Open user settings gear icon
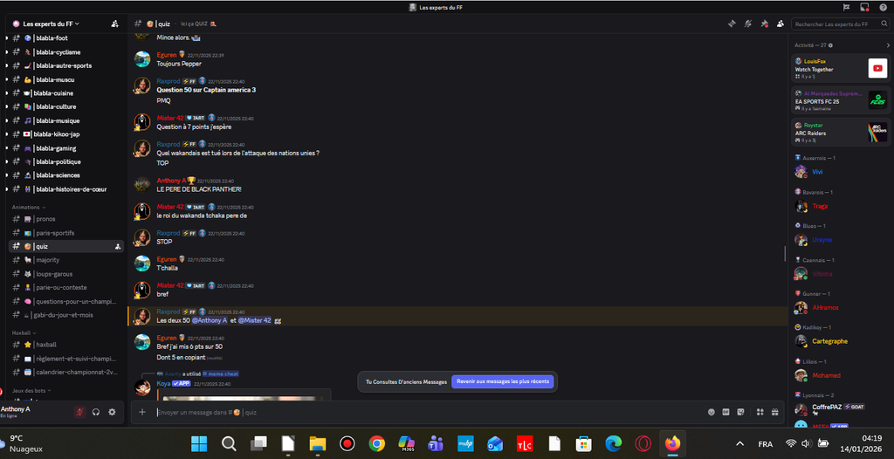Viewport: 894px width, 459px height. point(112,412)
